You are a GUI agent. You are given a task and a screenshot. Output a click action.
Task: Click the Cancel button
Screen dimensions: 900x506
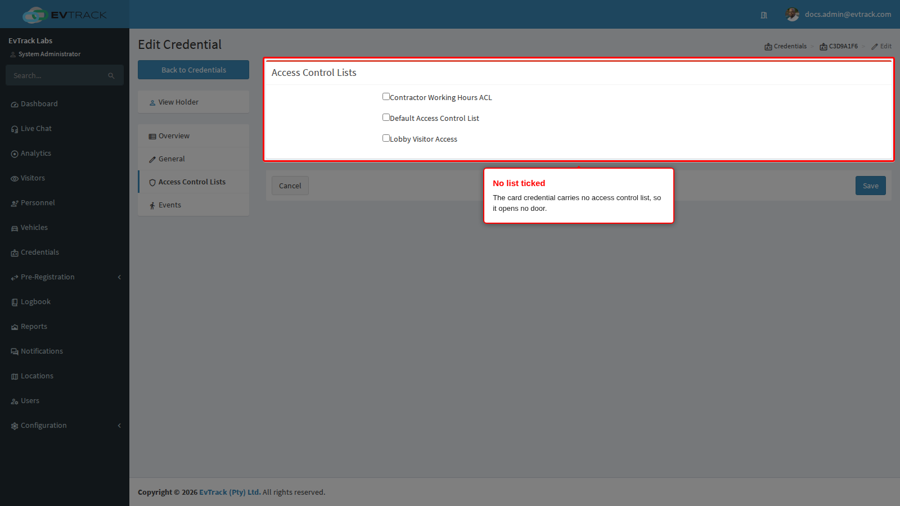[x=290, y=186]
